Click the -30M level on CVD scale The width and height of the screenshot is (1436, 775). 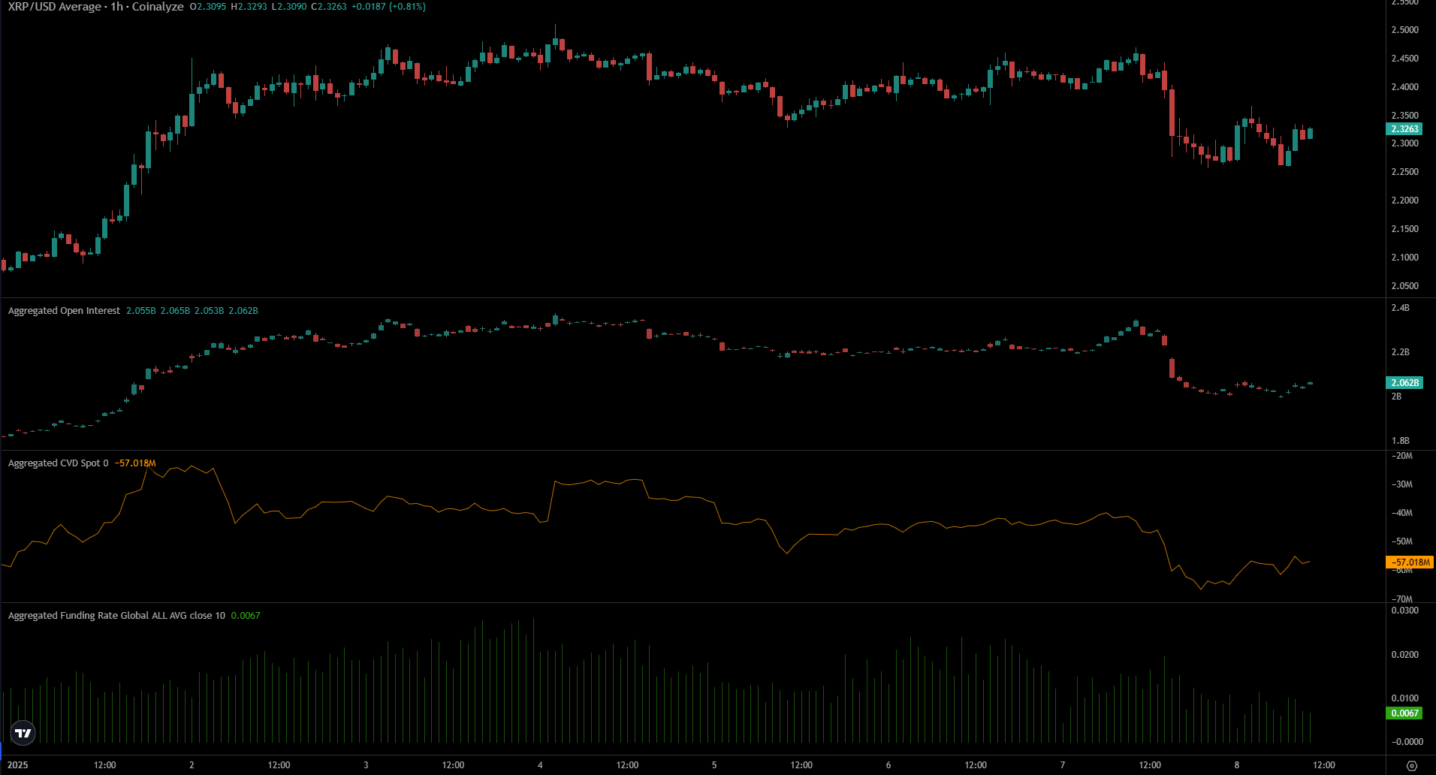coord(1401,484)
